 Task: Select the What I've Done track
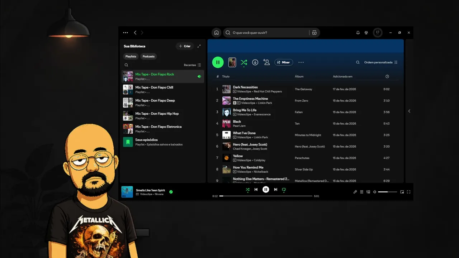(305, 135)
